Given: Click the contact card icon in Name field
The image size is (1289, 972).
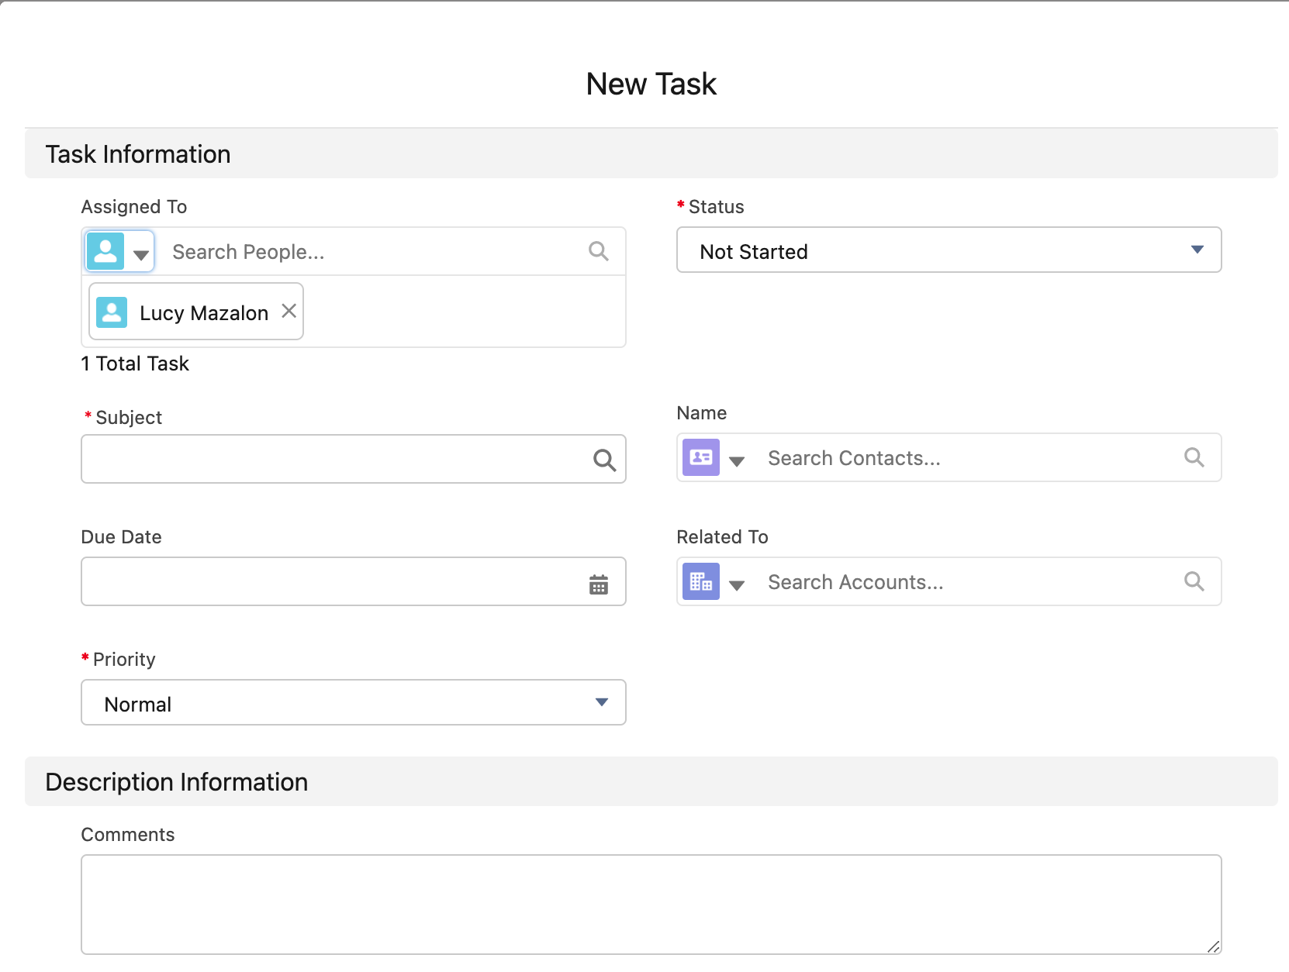Looking at the screenshot, I should (x=701, y=457).
